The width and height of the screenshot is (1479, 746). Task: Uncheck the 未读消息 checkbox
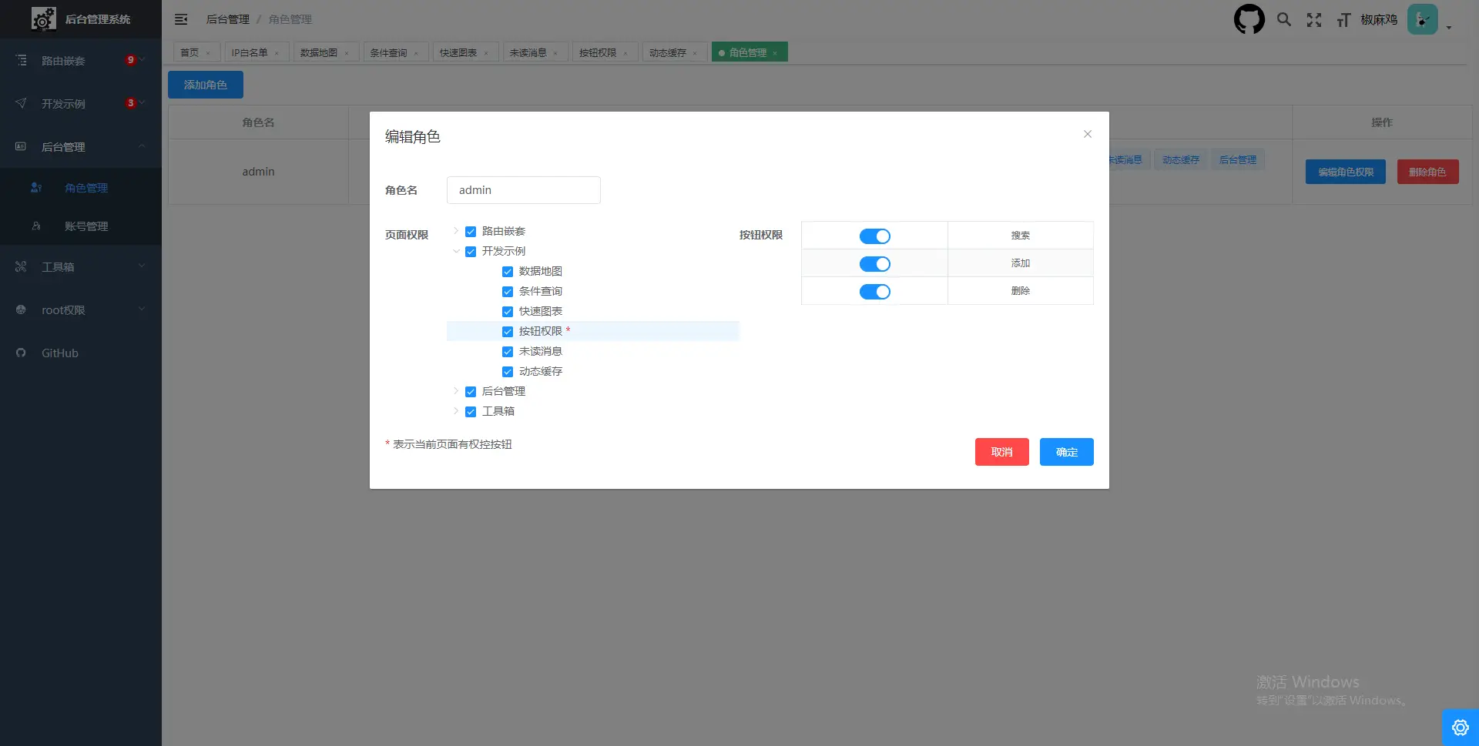click(x=508, y=352)
